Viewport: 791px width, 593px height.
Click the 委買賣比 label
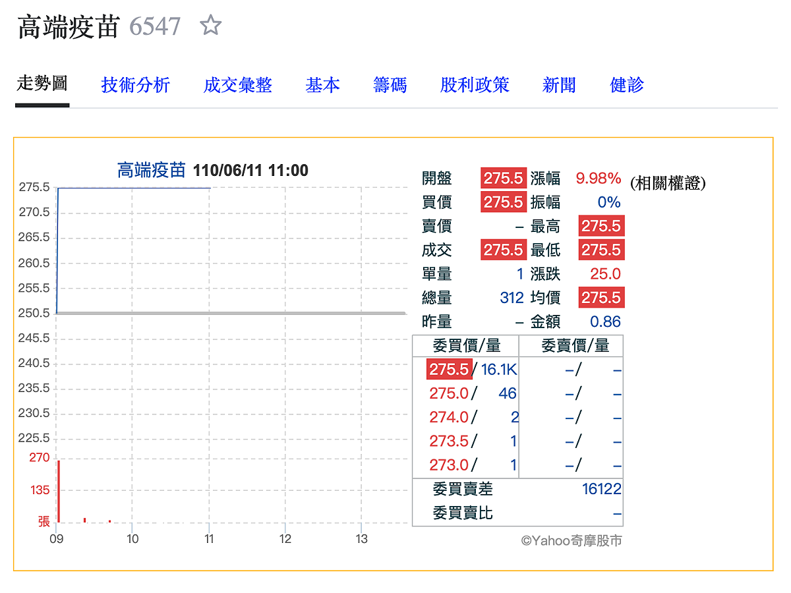[x=463, y=513]
